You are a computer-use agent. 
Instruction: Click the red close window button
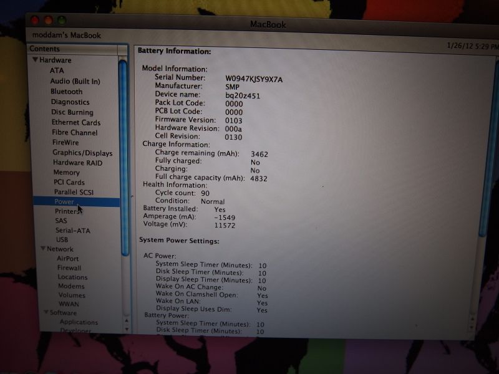click(35, 21)
